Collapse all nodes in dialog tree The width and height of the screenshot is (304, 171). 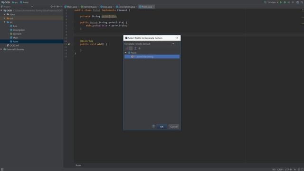[139, 48]
